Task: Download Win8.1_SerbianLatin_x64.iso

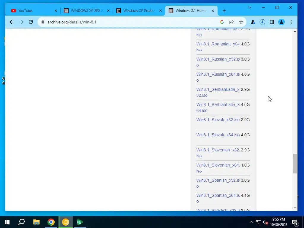Action: tap(218, 107)
